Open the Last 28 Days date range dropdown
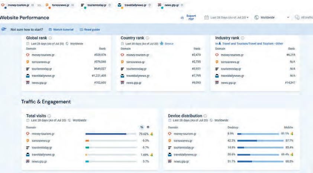Viewport: 313px width, 173px height. click(226, 17)
